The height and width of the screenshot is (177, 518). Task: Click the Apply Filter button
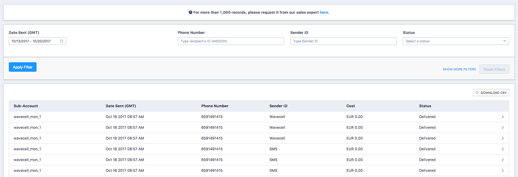(x=23, y=67)
